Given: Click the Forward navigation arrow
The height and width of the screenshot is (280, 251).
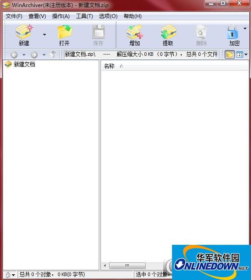Looking at the screenshot, I should 34,55.
